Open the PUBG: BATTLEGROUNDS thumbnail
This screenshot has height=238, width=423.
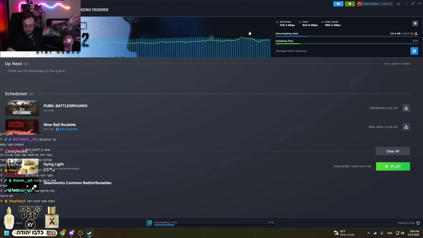22,108
